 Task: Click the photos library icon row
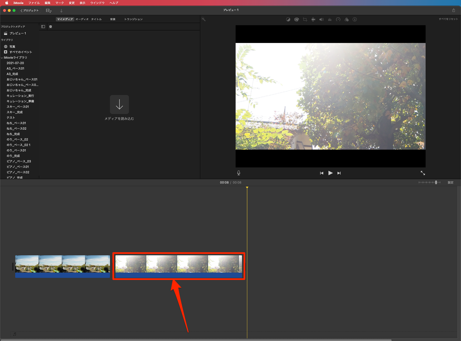point(12,46)
